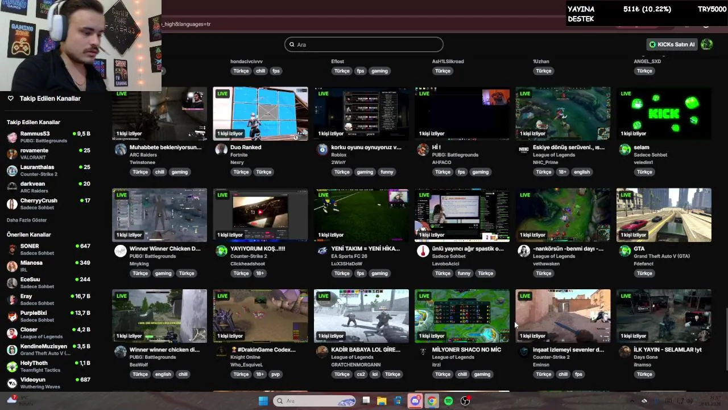Open the MİLYONER SHACO NO MİC stream thumbnail
The image size is (728, 410).
pyautogui.click(x=462, y=315)
